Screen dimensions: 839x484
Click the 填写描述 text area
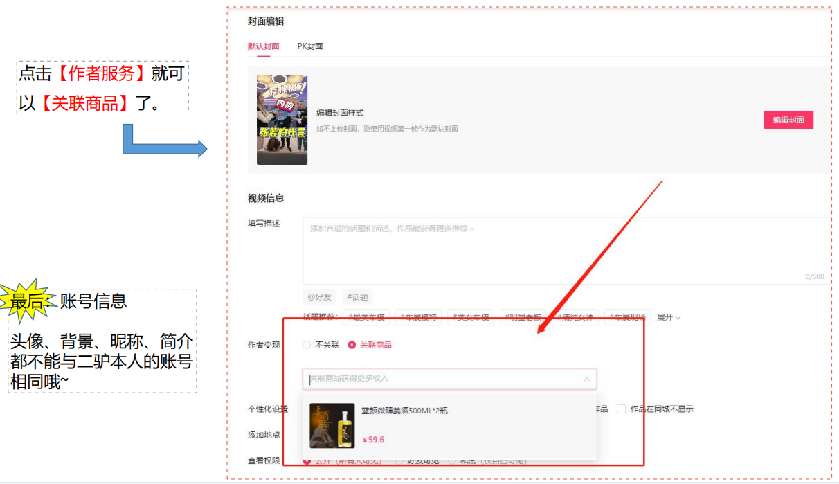564,249
